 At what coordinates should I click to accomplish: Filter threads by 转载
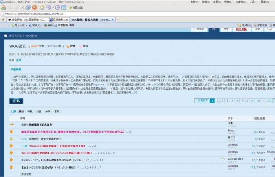point(30,111)
